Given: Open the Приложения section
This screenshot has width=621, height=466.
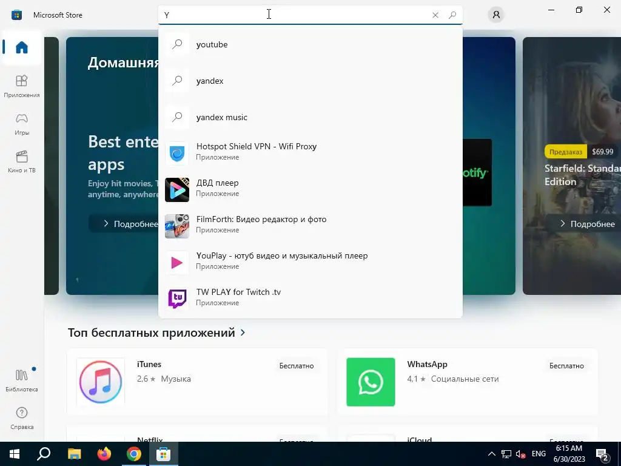Looking at the screenshot, I should pos(22,86).
